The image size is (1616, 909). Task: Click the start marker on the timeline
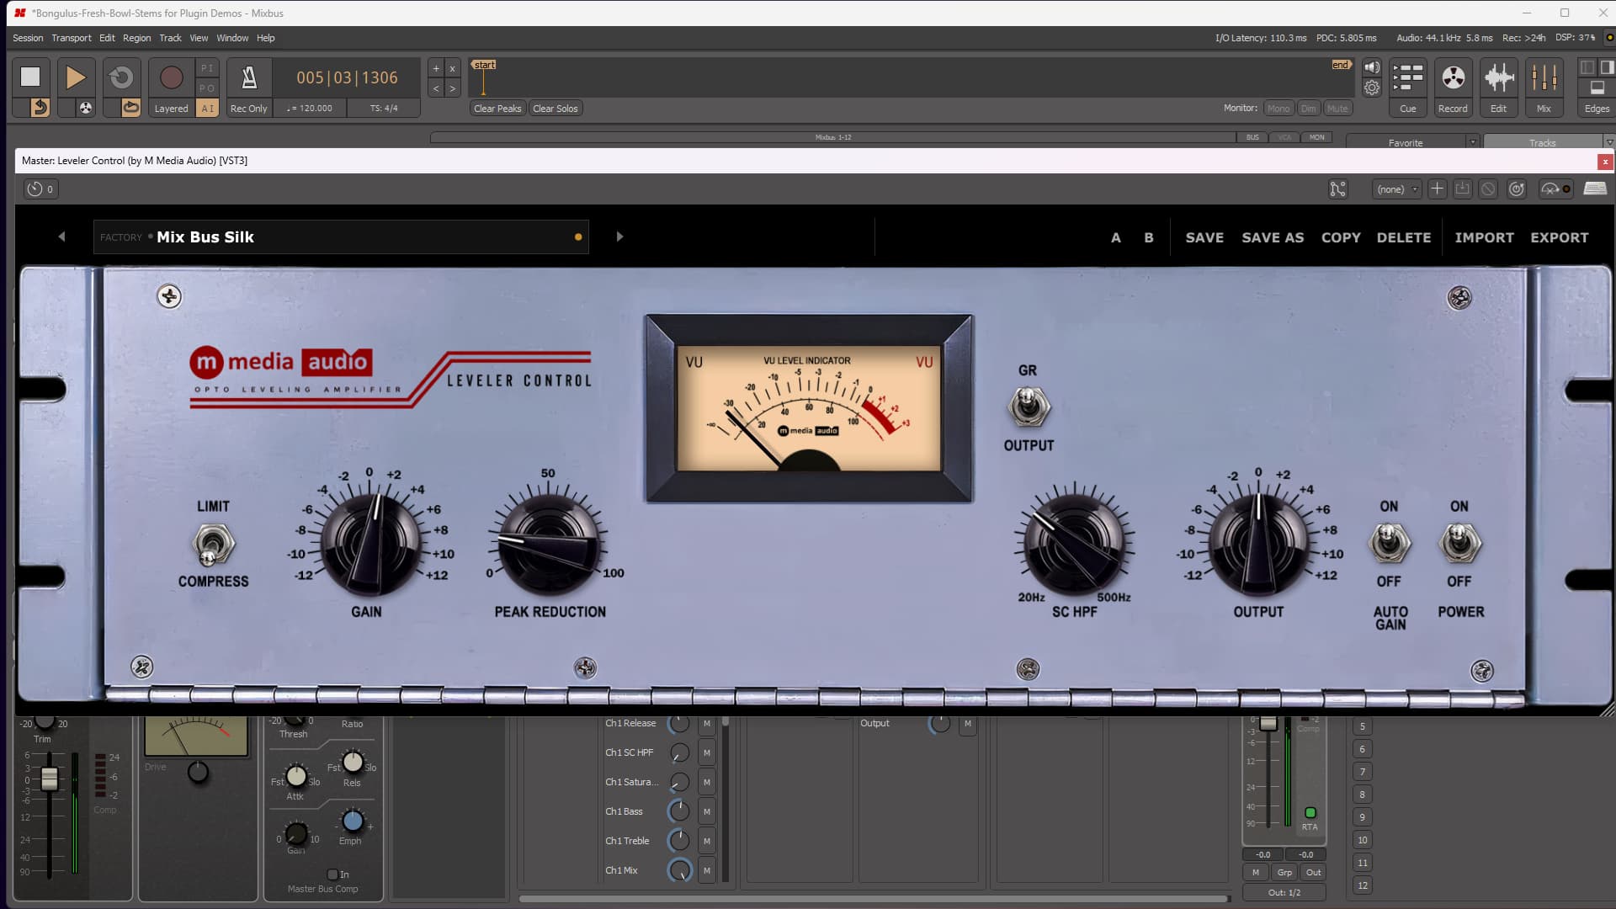(x=484, y=65)
